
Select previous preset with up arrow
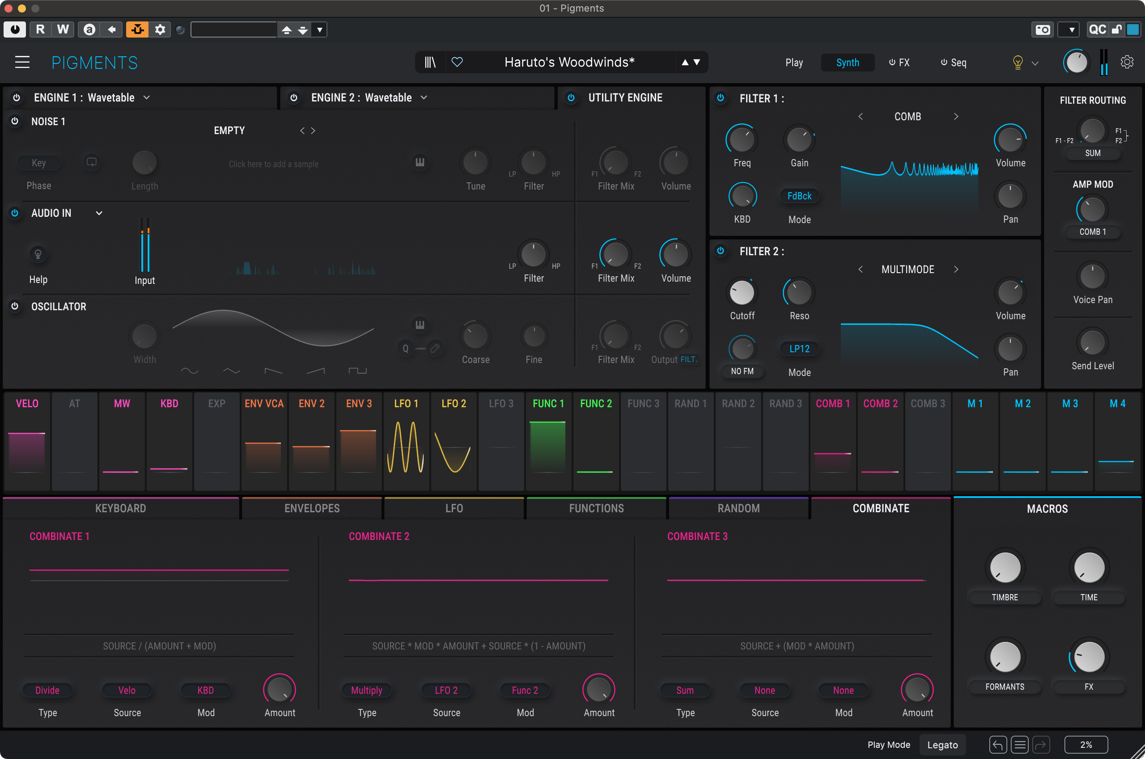click(685, 62)
